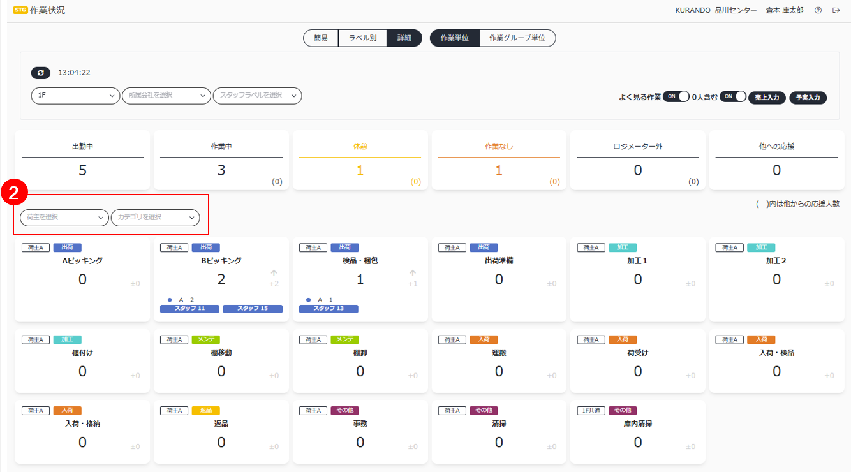Switch to the 作業グループ単位 tab
Screen dimensions: 851x472
click(517, 38)
